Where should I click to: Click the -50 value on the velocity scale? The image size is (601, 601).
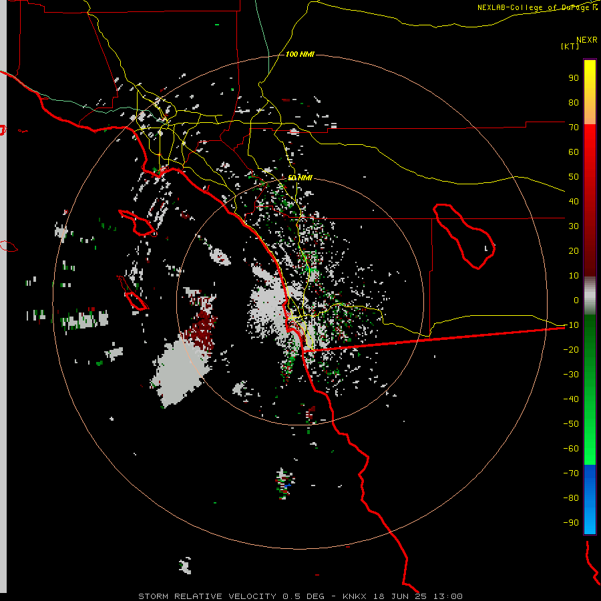tap(571, 424)
